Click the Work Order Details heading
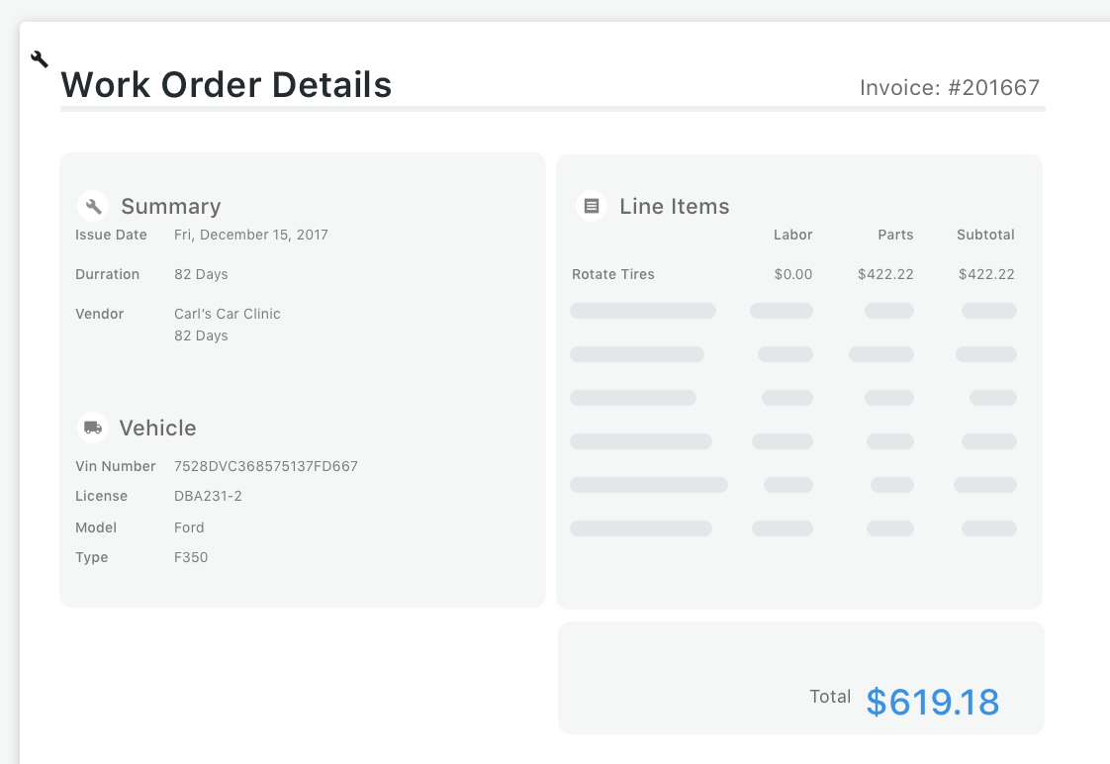Image resolution: width=1110 pixels, height=764 pixels. [227, 85]
